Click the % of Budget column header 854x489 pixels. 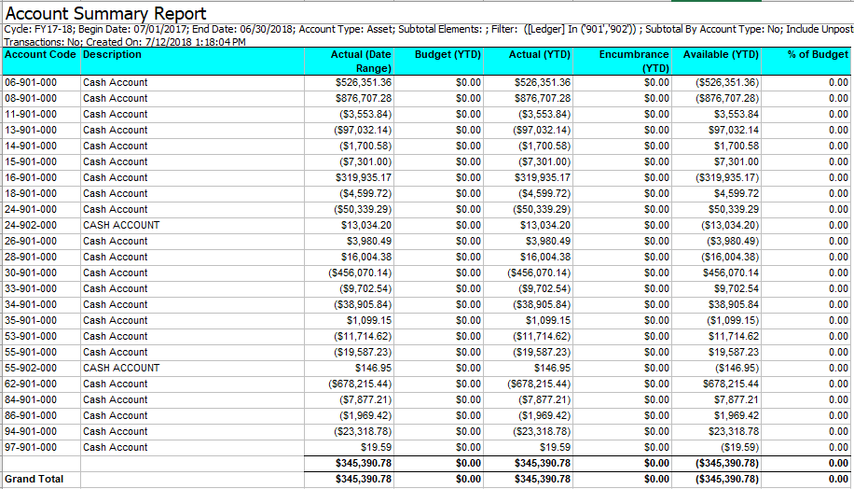click(818, 54)
